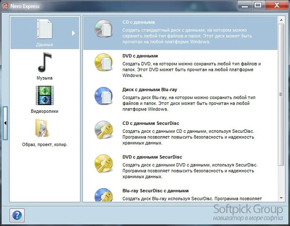Click the Blu-ray data disc description text

pos(189,103)
